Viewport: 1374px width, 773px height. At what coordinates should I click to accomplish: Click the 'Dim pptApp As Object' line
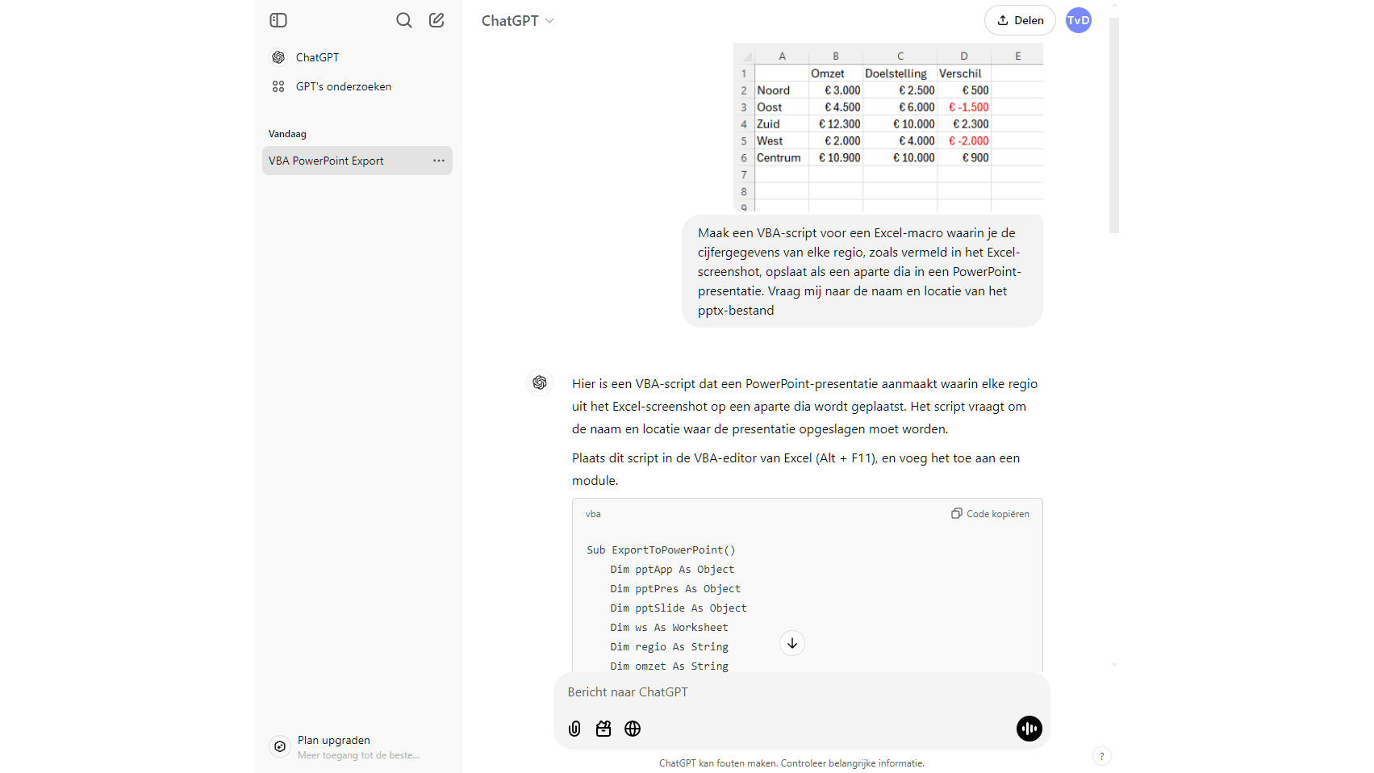pos(672,570)
